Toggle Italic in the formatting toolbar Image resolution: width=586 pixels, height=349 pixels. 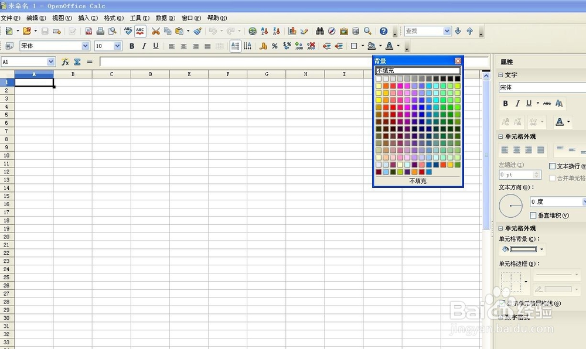coord(144,46)
